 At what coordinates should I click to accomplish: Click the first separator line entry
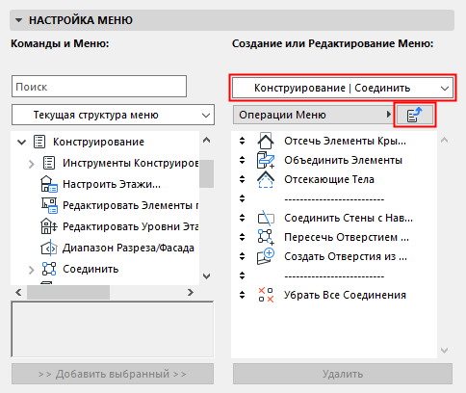pos(334,199)
